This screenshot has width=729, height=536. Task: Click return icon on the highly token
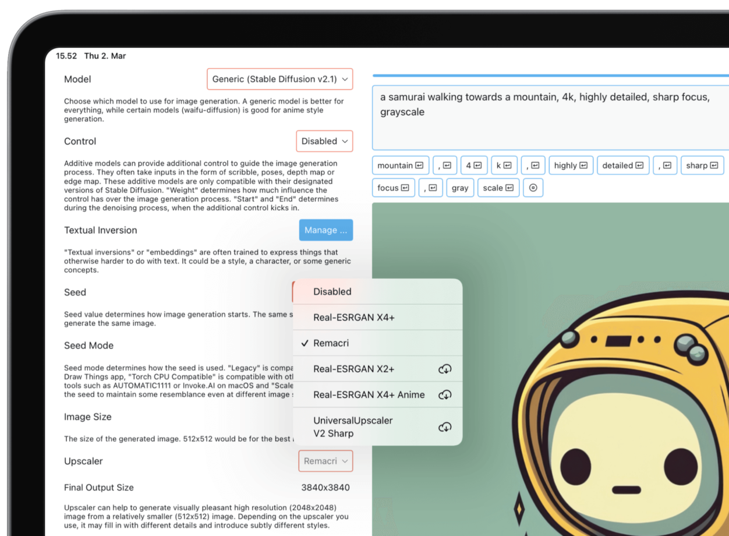[583, 165]
